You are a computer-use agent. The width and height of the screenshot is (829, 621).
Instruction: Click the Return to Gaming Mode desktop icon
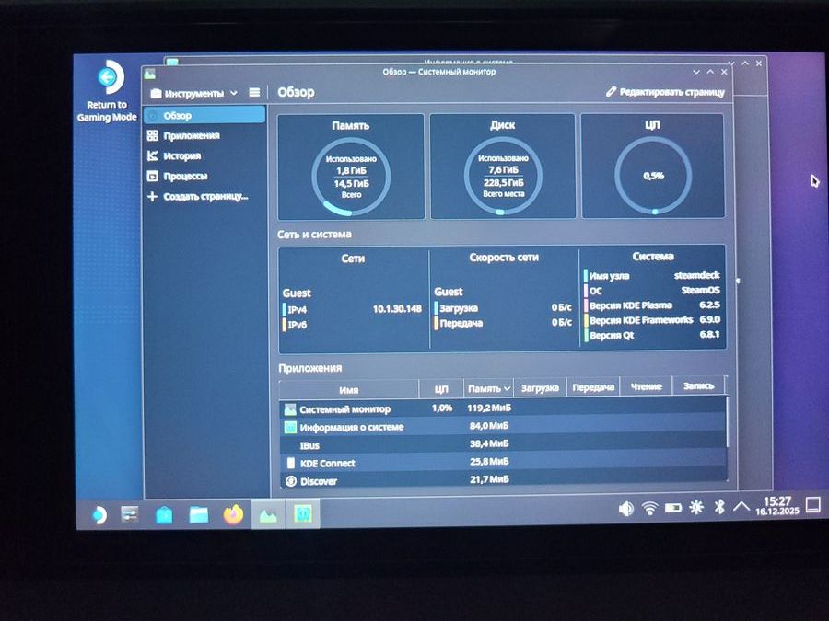click(x=108, y=92)
